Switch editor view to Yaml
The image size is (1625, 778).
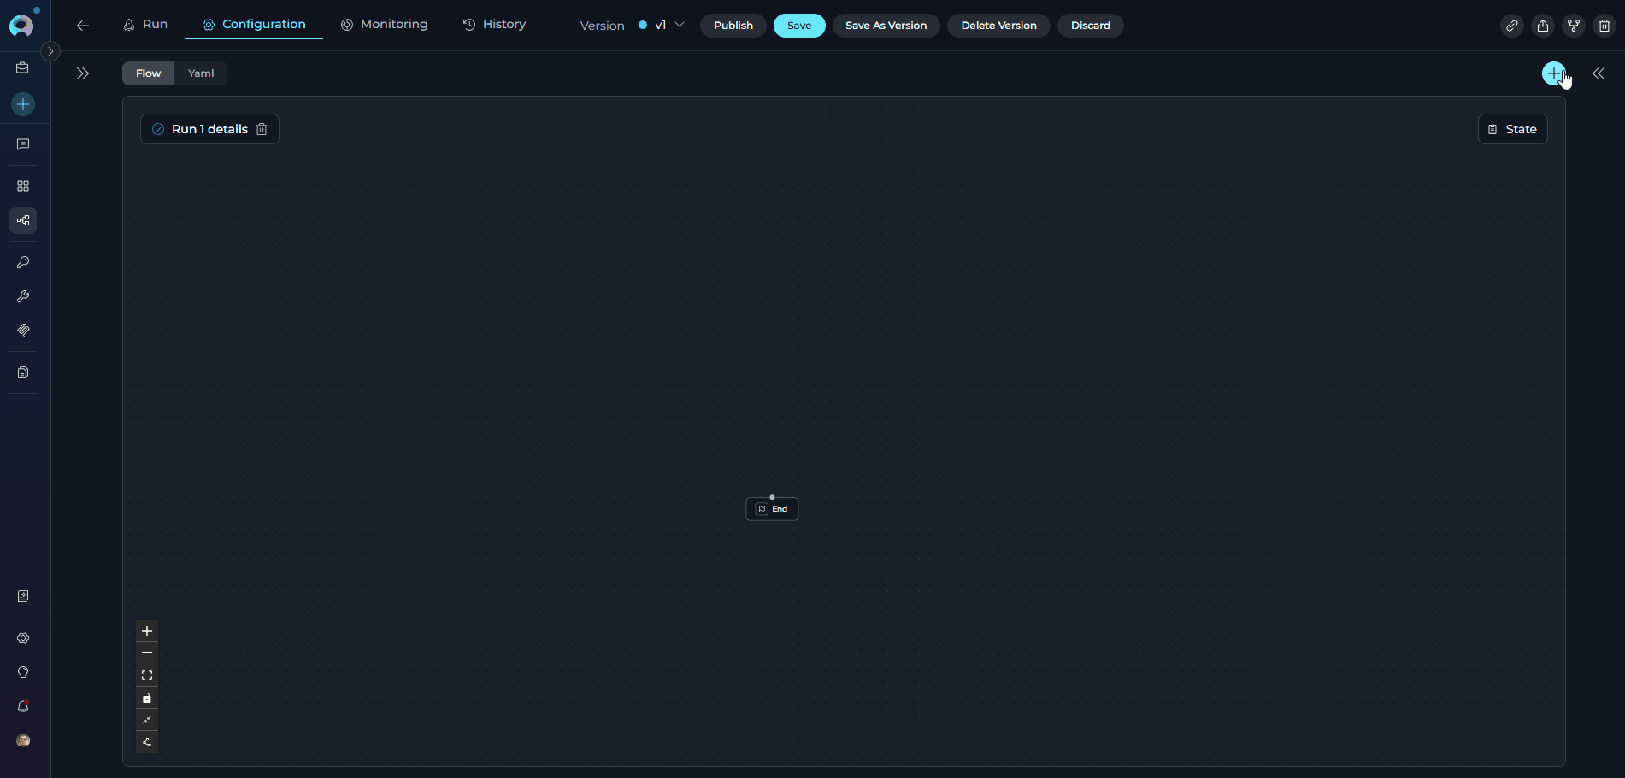point(200,73)
